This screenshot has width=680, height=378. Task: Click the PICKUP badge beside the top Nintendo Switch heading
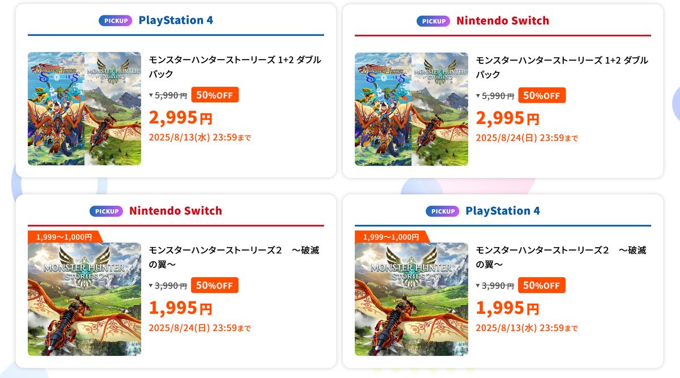tap(433, 21)
